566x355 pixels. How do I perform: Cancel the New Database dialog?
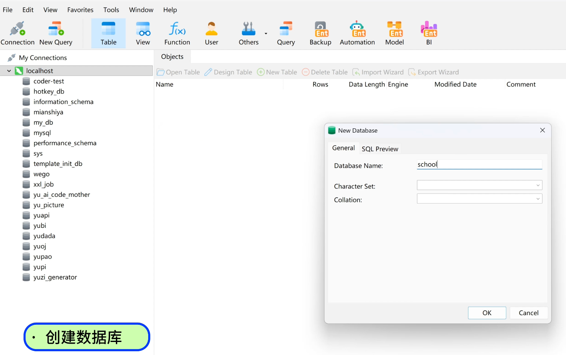pos(528,313)
